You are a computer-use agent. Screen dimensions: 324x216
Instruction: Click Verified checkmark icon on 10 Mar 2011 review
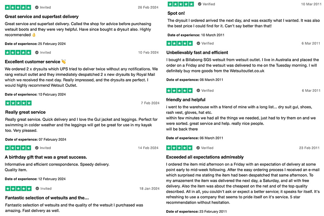pyautogui.click(x=199, y=4)
